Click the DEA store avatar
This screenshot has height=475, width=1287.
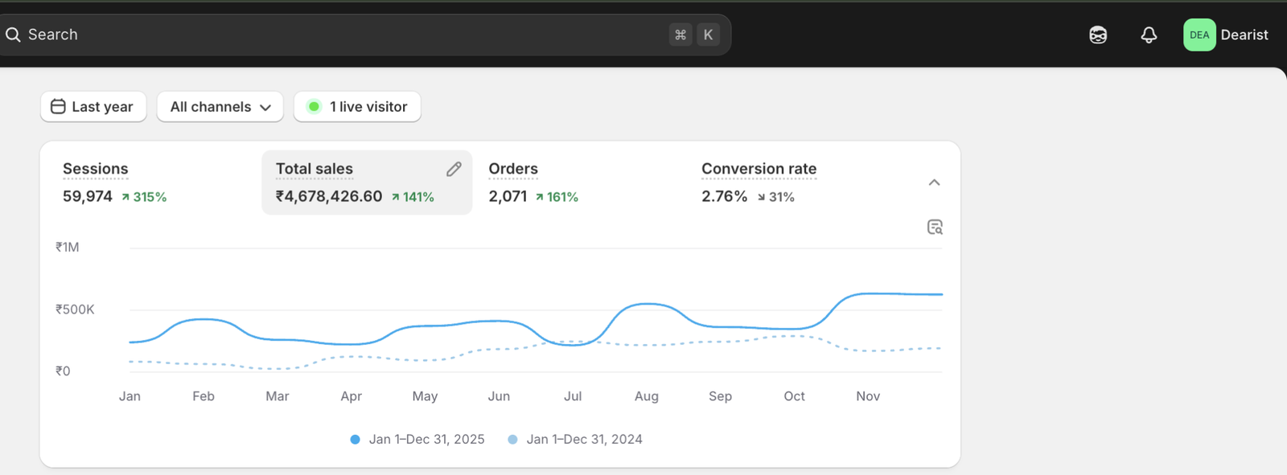(1199, 35)
